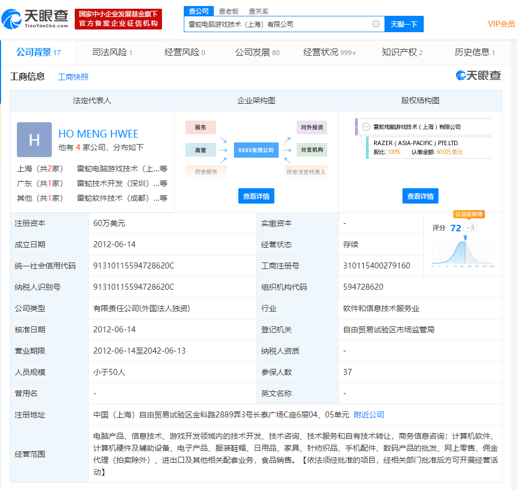Click 查看详情 under the 企业架构图

tap(256, 196)
